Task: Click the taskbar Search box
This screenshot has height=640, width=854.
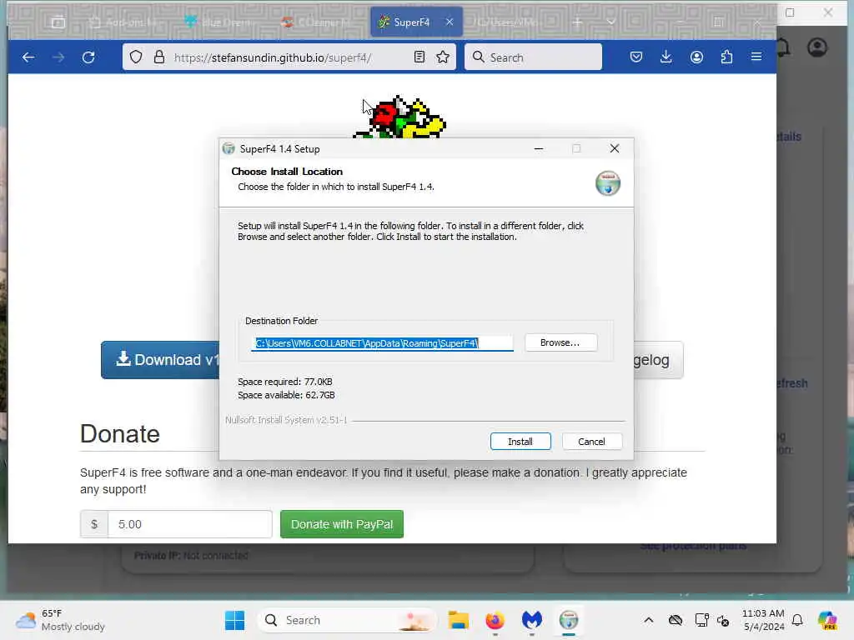Action: tap(346, 620)
